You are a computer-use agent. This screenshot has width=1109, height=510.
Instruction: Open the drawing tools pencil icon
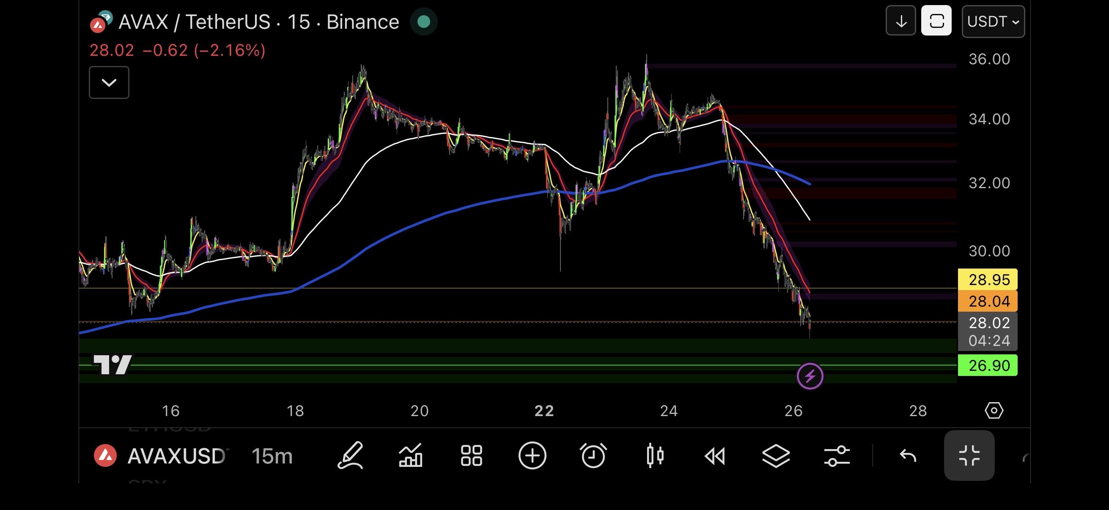pos(350,455)
